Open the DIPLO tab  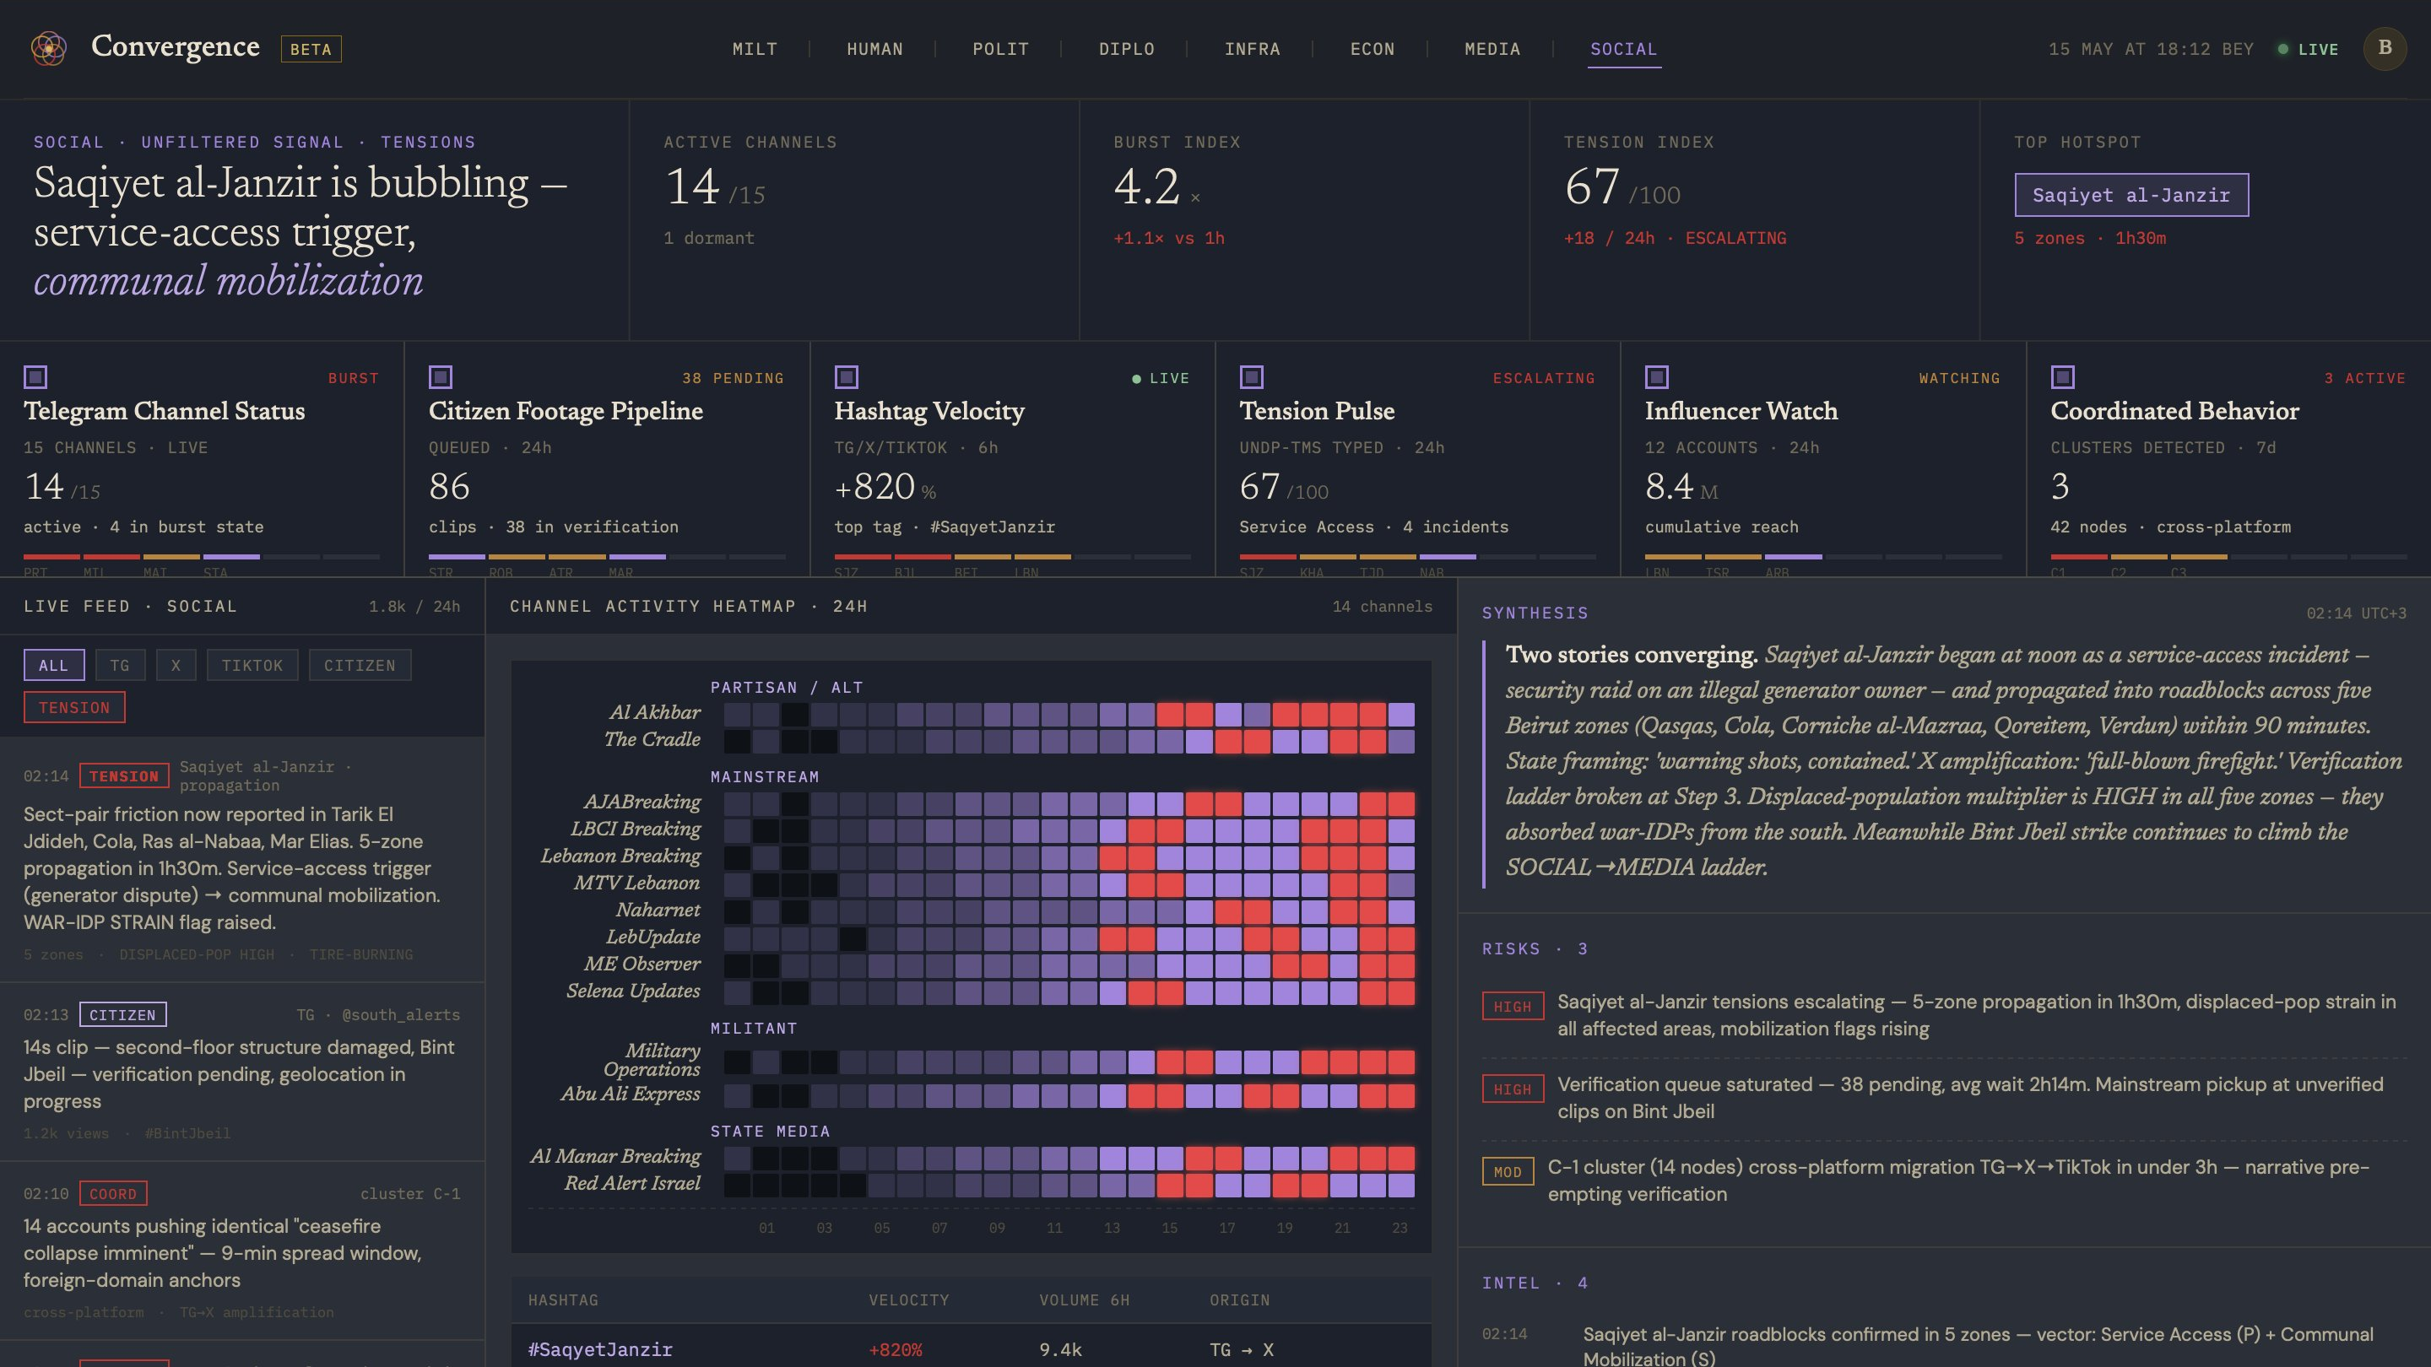[1127, 49]
